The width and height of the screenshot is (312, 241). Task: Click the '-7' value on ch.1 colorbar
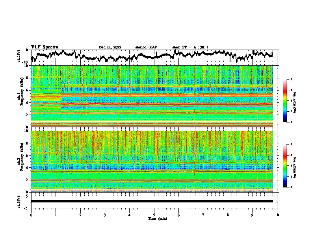point(291,122)
